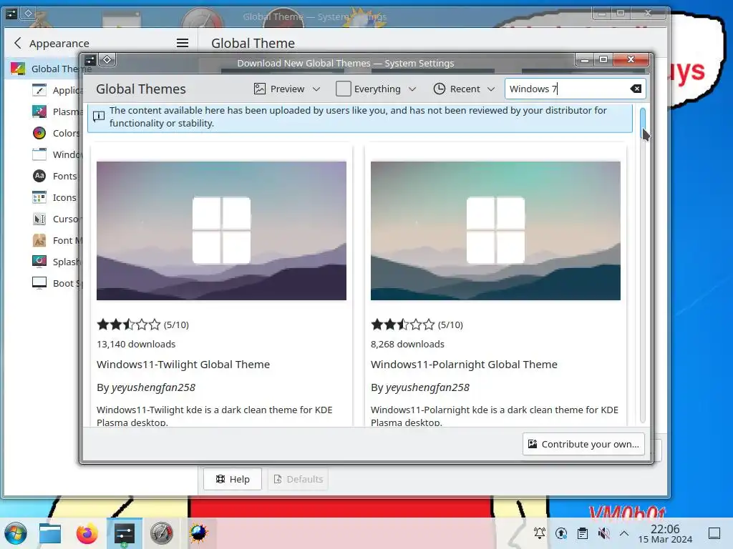Toggle the main window on-all-desktops pin
This screenshot has height=549, width=733.
(28, 14)
